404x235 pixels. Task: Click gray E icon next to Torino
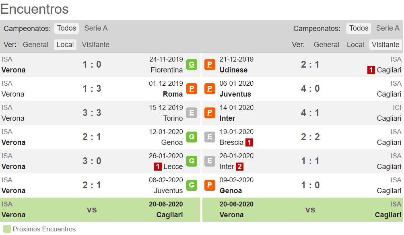[x=192, y=113]
